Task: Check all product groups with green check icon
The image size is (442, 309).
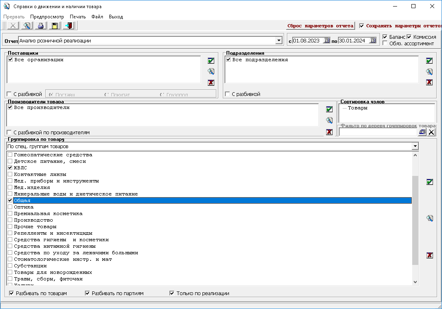Action: (430, 182)
